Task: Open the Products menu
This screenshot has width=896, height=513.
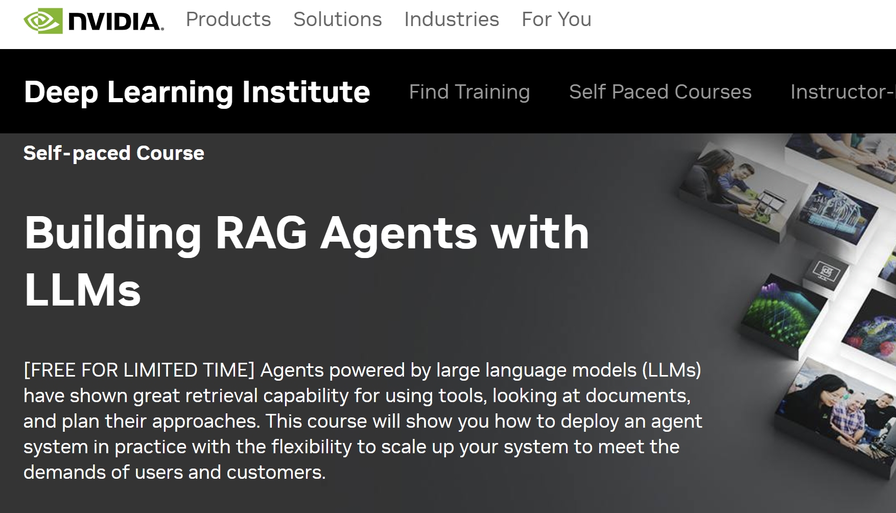Action: 228,19
